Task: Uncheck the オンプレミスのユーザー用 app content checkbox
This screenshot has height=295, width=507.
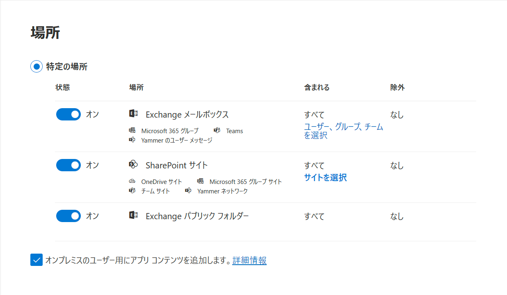Action: tap(37, 260)
